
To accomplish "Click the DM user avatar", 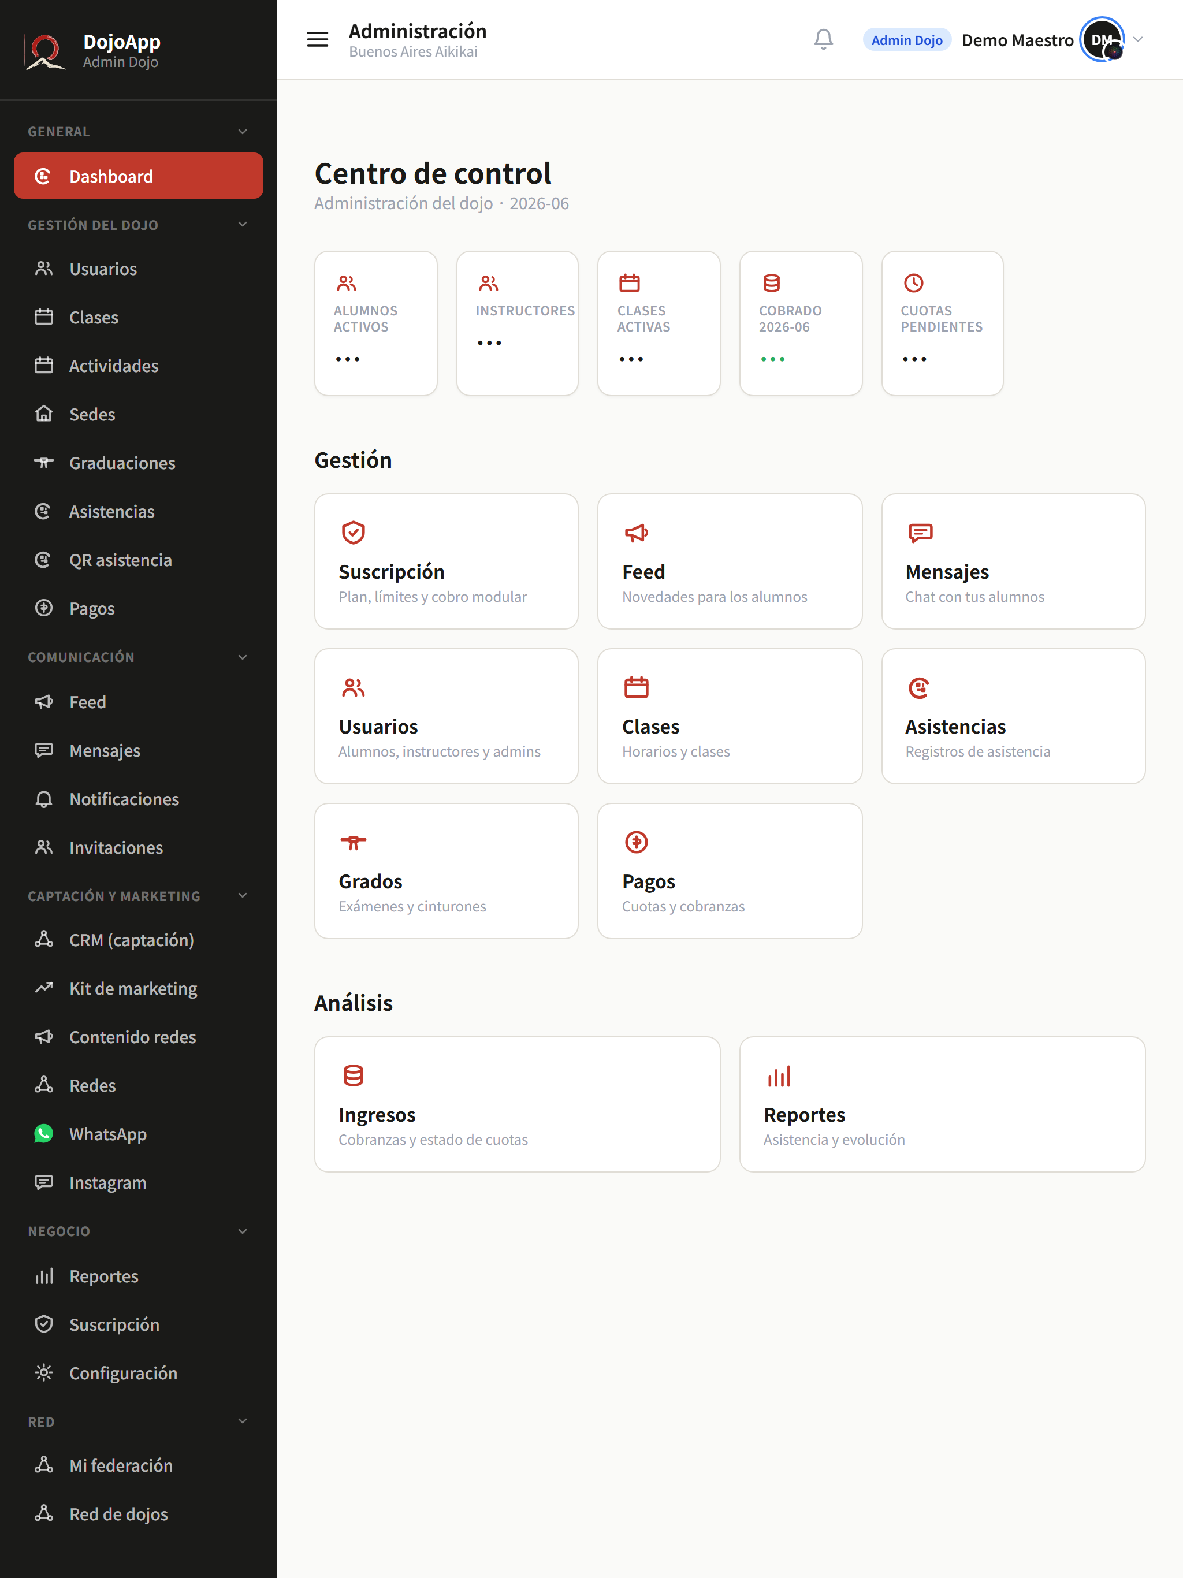I will point(1102,40).
